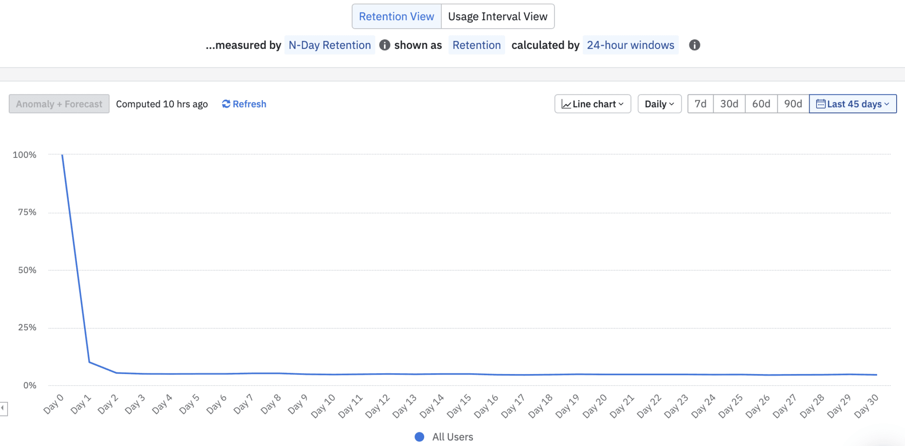This screenshot has height=446, width=905.
Task: Change the shown as Retention option
Action: tap(476, 45)
